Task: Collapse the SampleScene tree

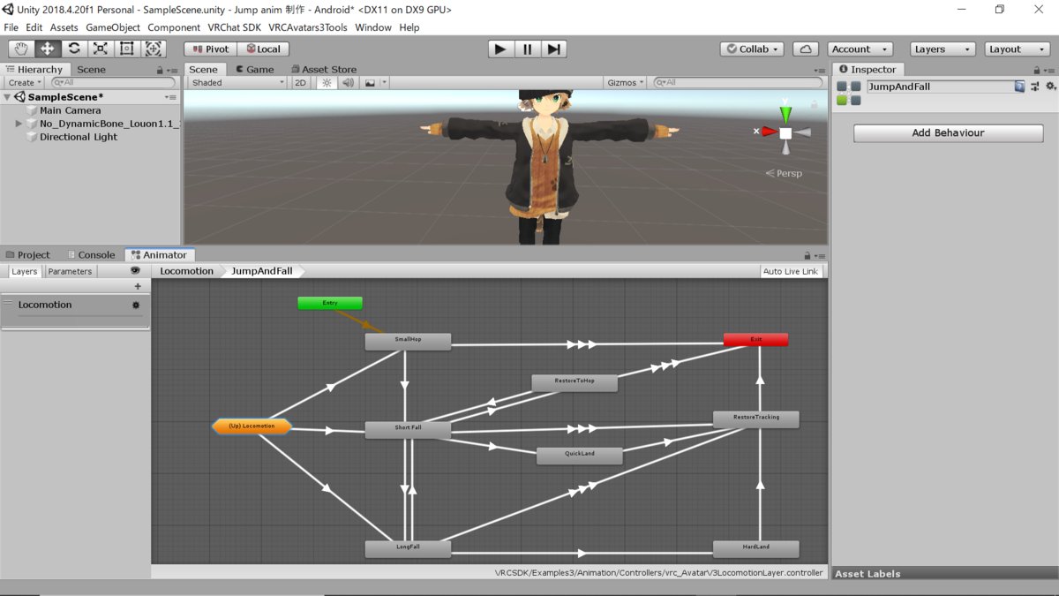Action: 8,97
